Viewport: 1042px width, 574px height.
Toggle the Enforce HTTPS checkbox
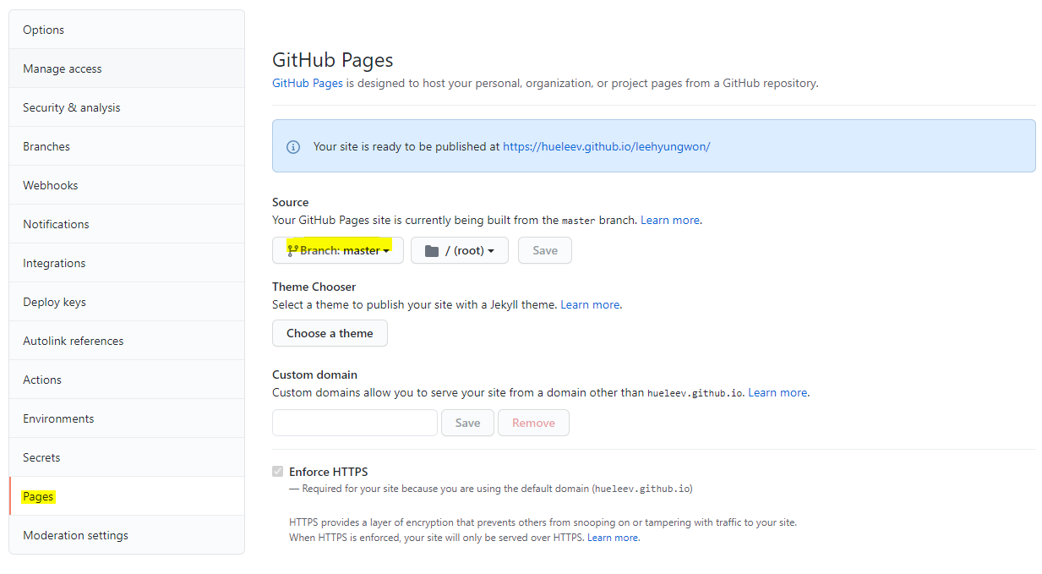point(277,472)
